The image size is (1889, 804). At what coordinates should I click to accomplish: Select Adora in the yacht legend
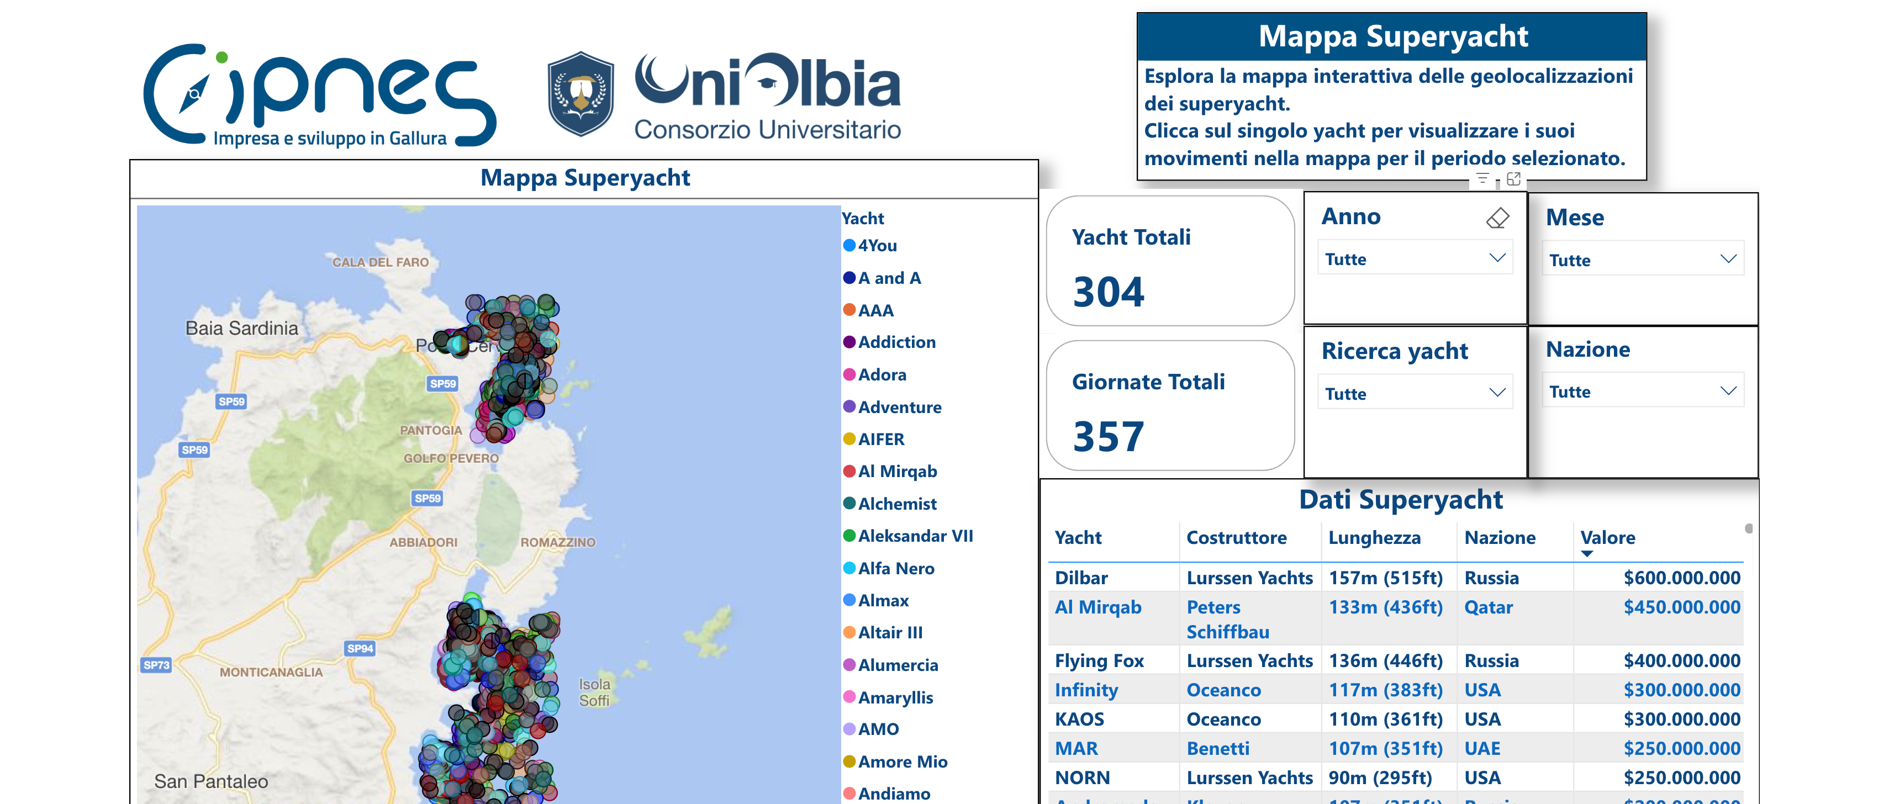[874, 374]
